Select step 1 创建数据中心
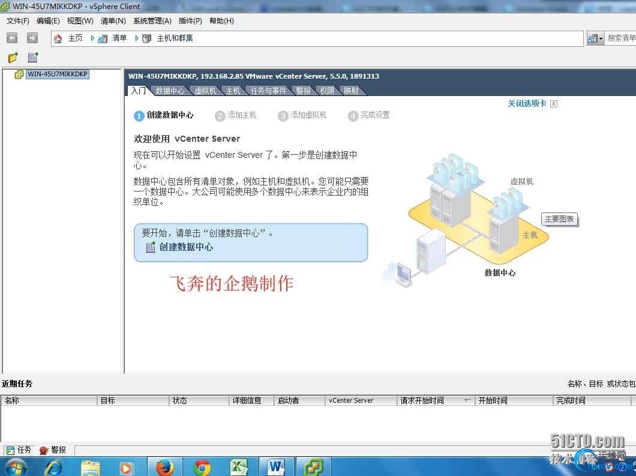The width and height of the screenshot is (636, 476). click(x=164, y=115)
